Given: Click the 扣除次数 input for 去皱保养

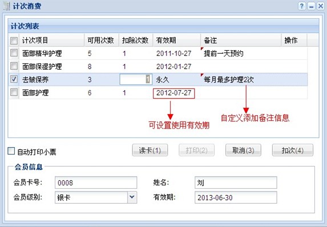Looking at the screenshot, I should pos(136,79).
